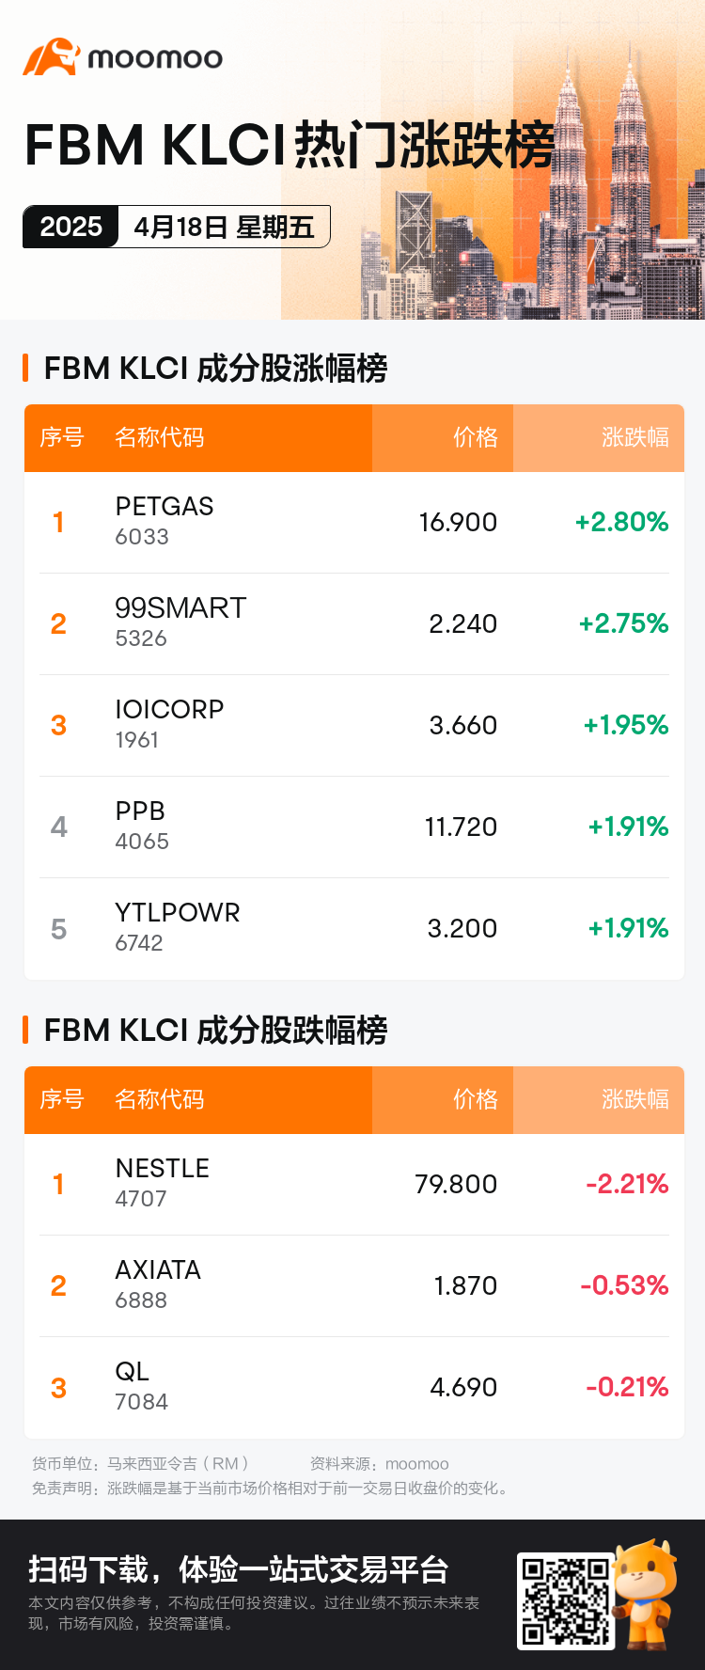Click the 价格 header in gainers table
This screenshot has width=705, height=1670.
click(476, 437)
